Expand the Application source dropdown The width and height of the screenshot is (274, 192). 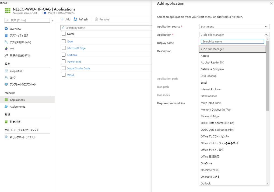point(234,26)
